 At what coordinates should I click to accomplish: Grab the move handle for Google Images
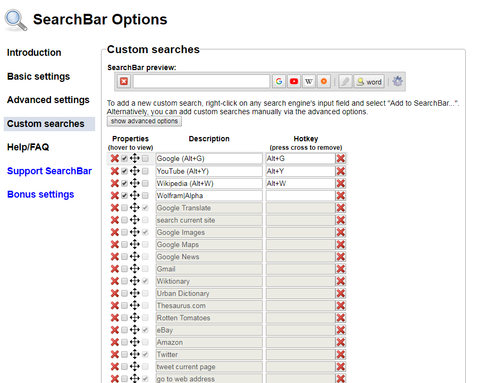[x=135, y=232]
